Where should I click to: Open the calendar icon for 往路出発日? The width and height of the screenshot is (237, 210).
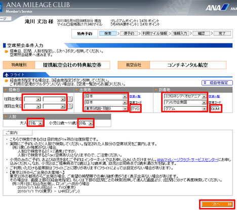point(70,99)
